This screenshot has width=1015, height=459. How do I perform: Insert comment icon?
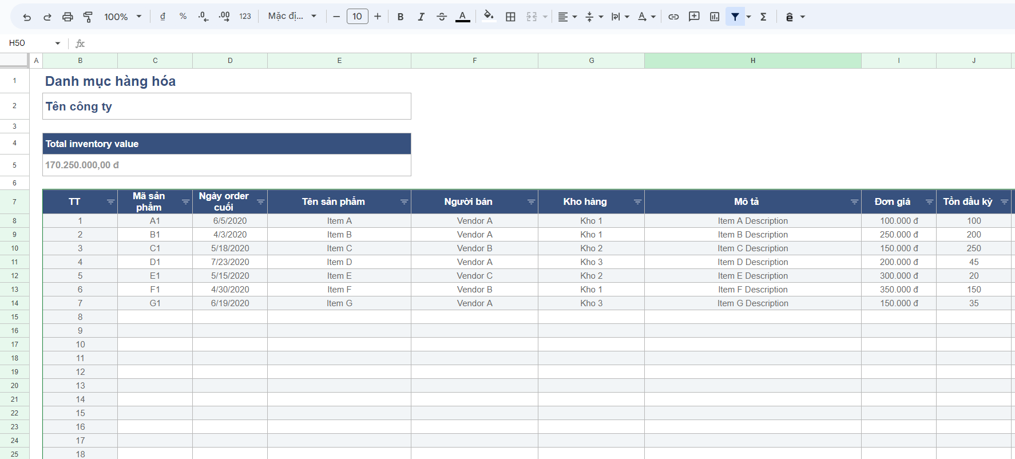pyautogui.click(x=694, y=17)
